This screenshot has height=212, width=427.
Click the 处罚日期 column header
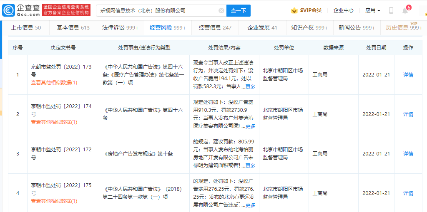click(376, 48)
